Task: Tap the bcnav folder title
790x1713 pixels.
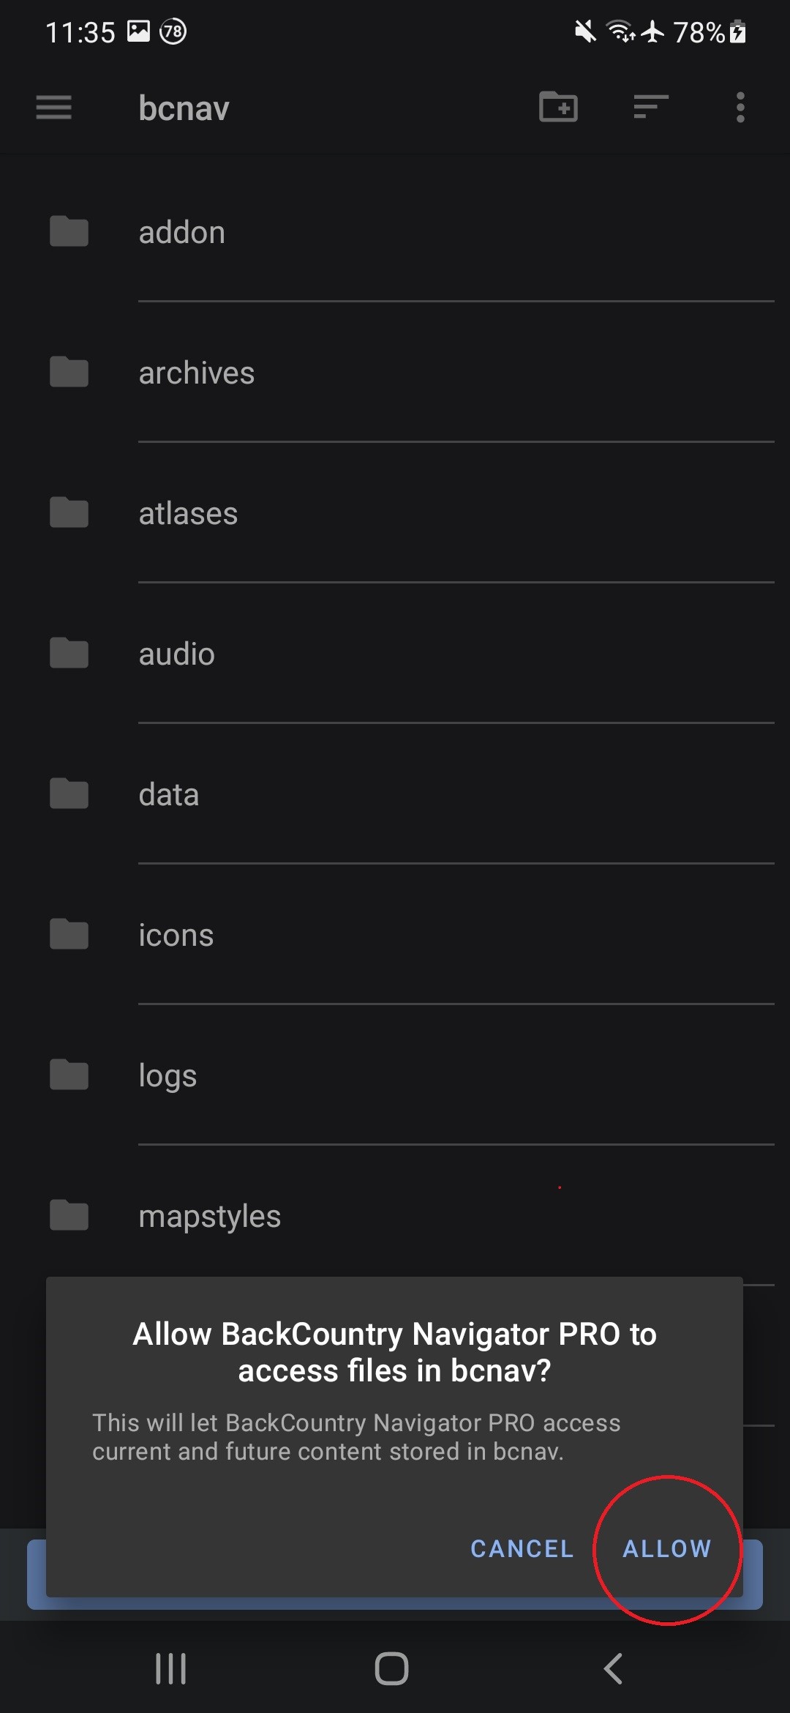Action: click(184, 108)
